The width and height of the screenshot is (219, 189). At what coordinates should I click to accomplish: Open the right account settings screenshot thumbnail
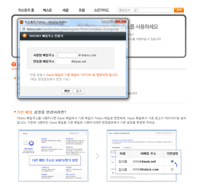click(141, 155)
